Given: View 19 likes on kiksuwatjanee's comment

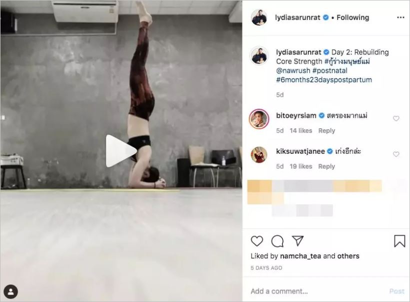Looking at the screenshot, I should pyautogui.click(x=301, y=167).
